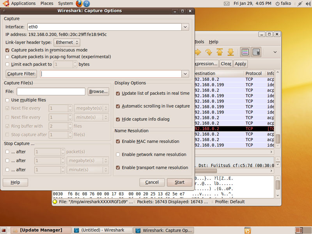Expand the Capture Filter history dropdown

click(185, 74)
